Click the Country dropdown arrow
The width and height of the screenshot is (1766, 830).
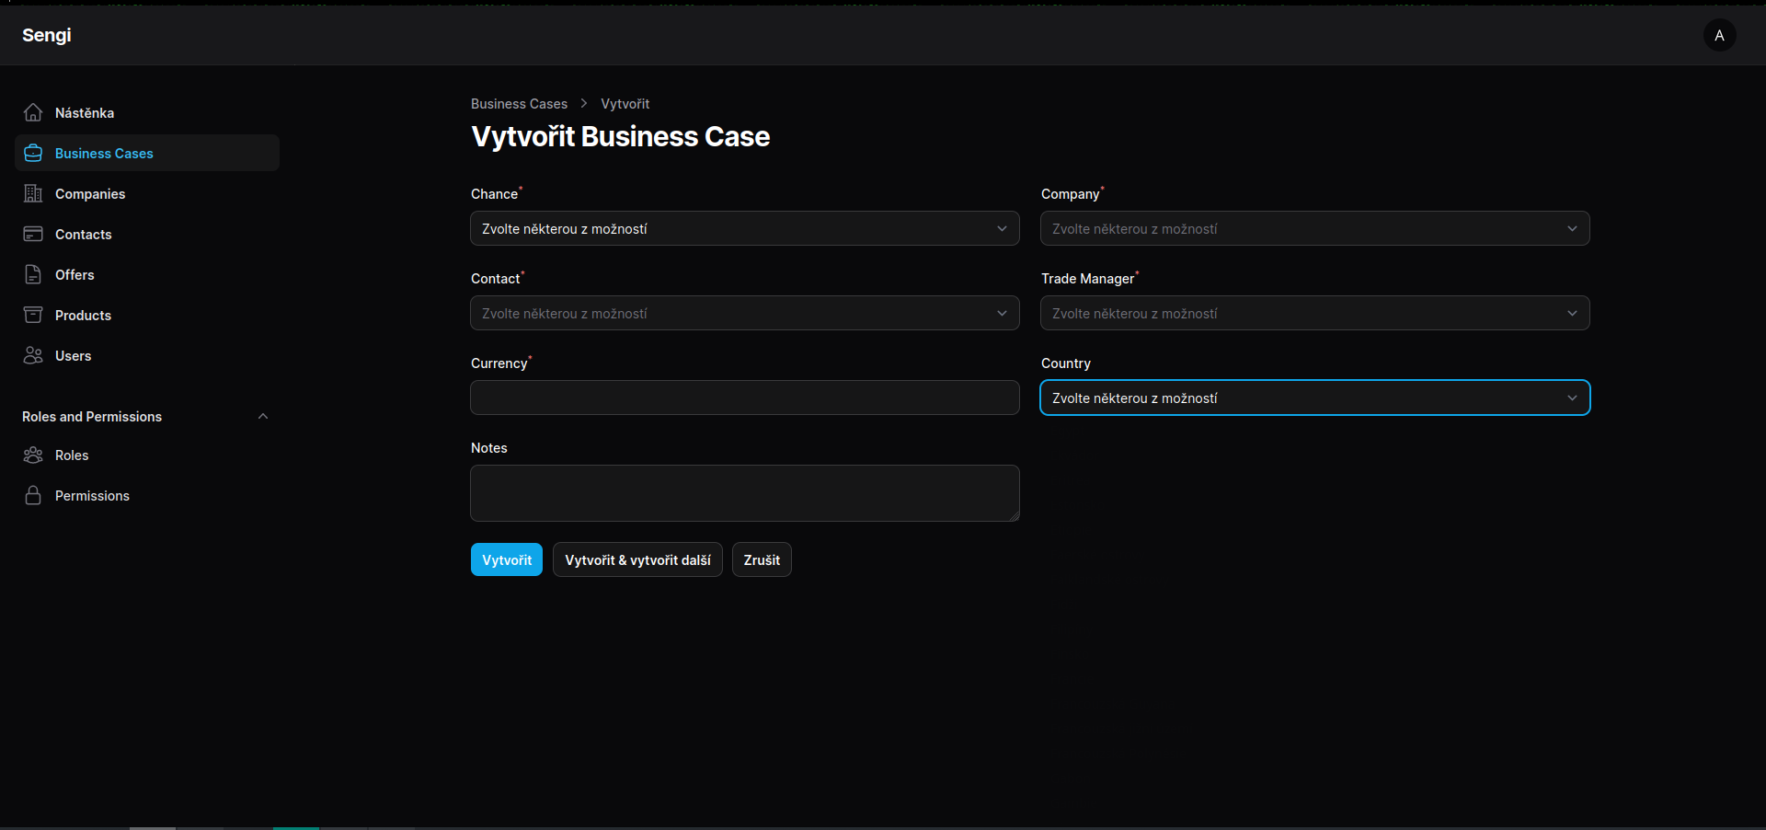click(x=1572, y=398)
